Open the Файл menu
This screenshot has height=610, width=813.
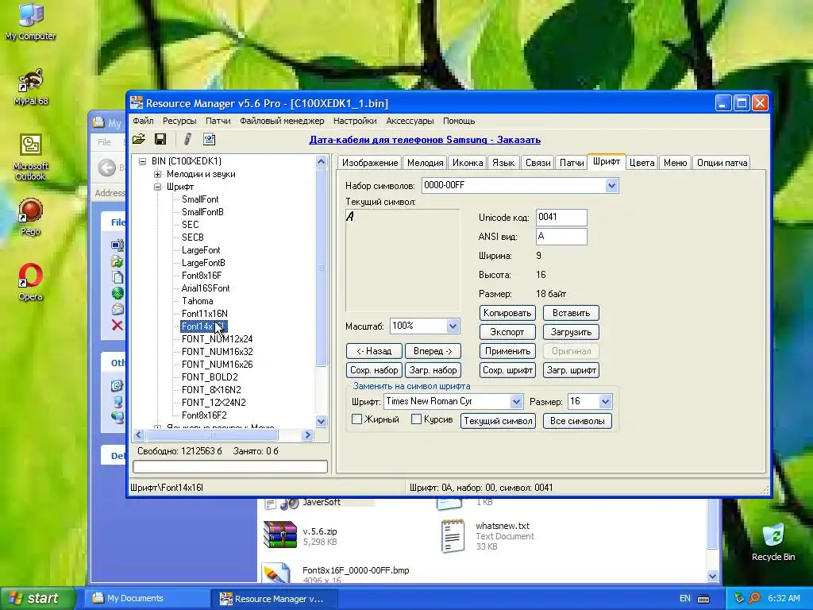(143, 121)
